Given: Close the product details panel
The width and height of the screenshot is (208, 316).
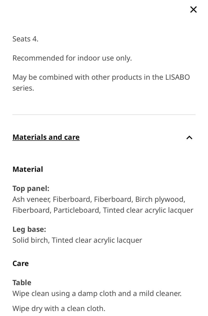Looking at the screenshot, I should [193, 10].
